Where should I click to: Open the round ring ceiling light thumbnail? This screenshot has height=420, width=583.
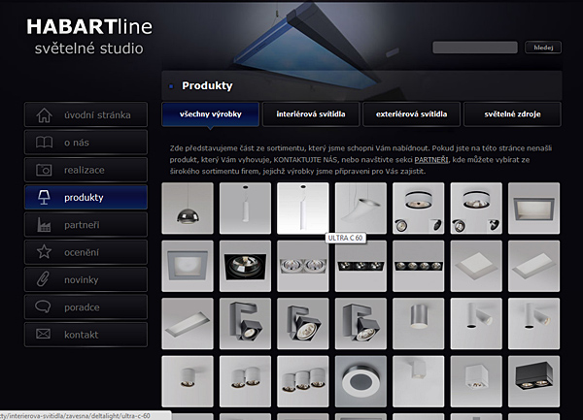360,381
